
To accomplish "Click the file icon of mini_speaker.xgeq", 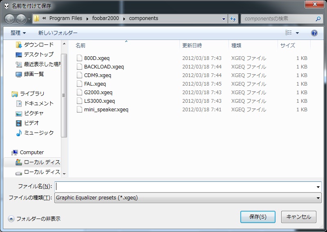I will point(79,109).
